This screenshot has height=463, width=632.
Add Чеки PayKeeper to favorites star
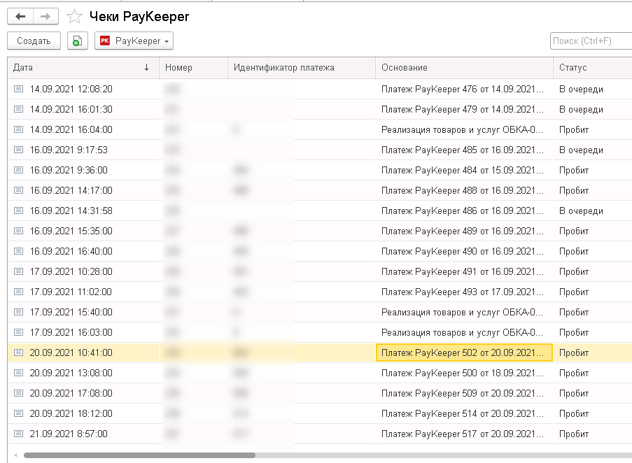point(73,16)
